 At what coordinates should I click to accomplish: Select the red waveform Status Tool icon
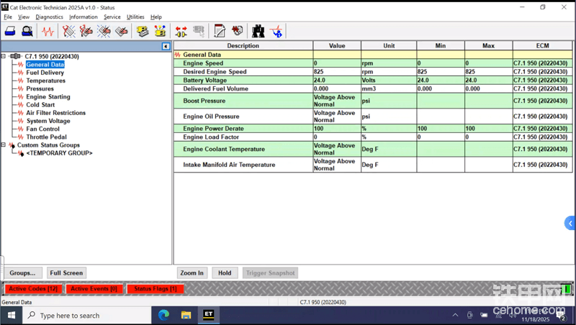(x=48, y=31)
